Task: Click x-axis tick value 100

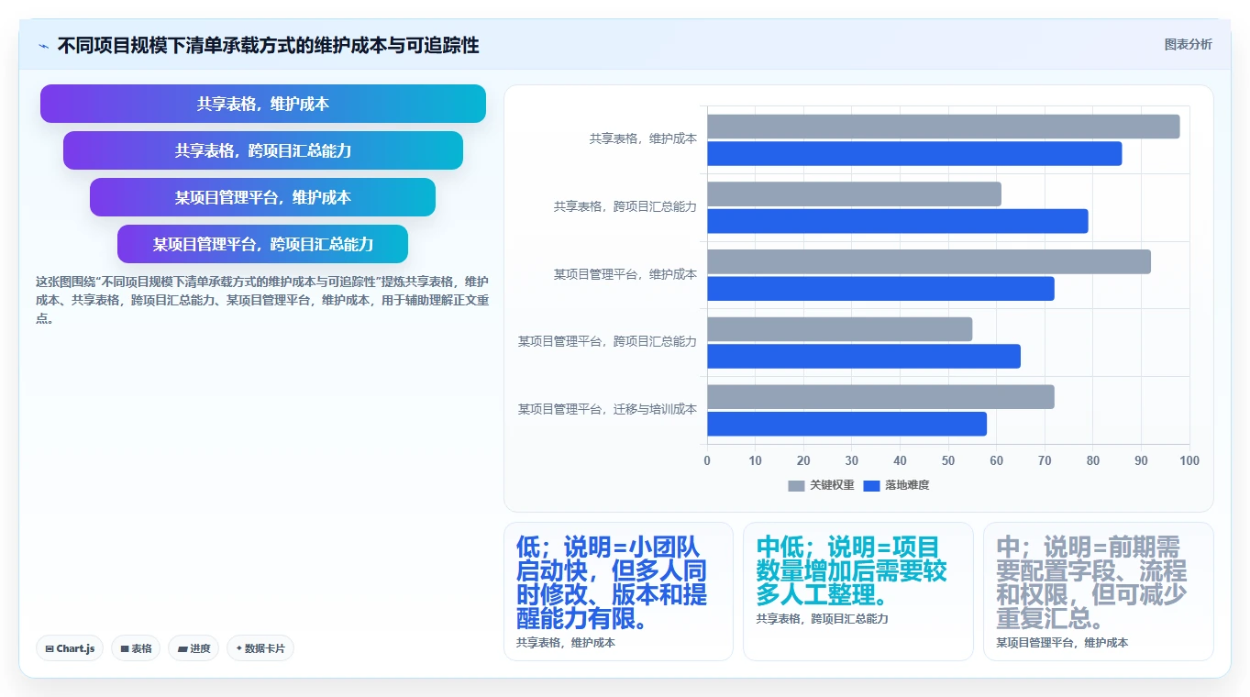Action: point(1189,460)
